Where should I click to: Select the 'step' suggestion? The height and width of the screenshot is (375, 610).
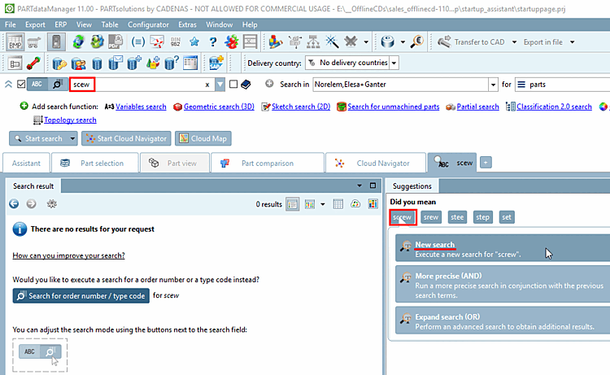pyautogui.click(x=482, y=217)
